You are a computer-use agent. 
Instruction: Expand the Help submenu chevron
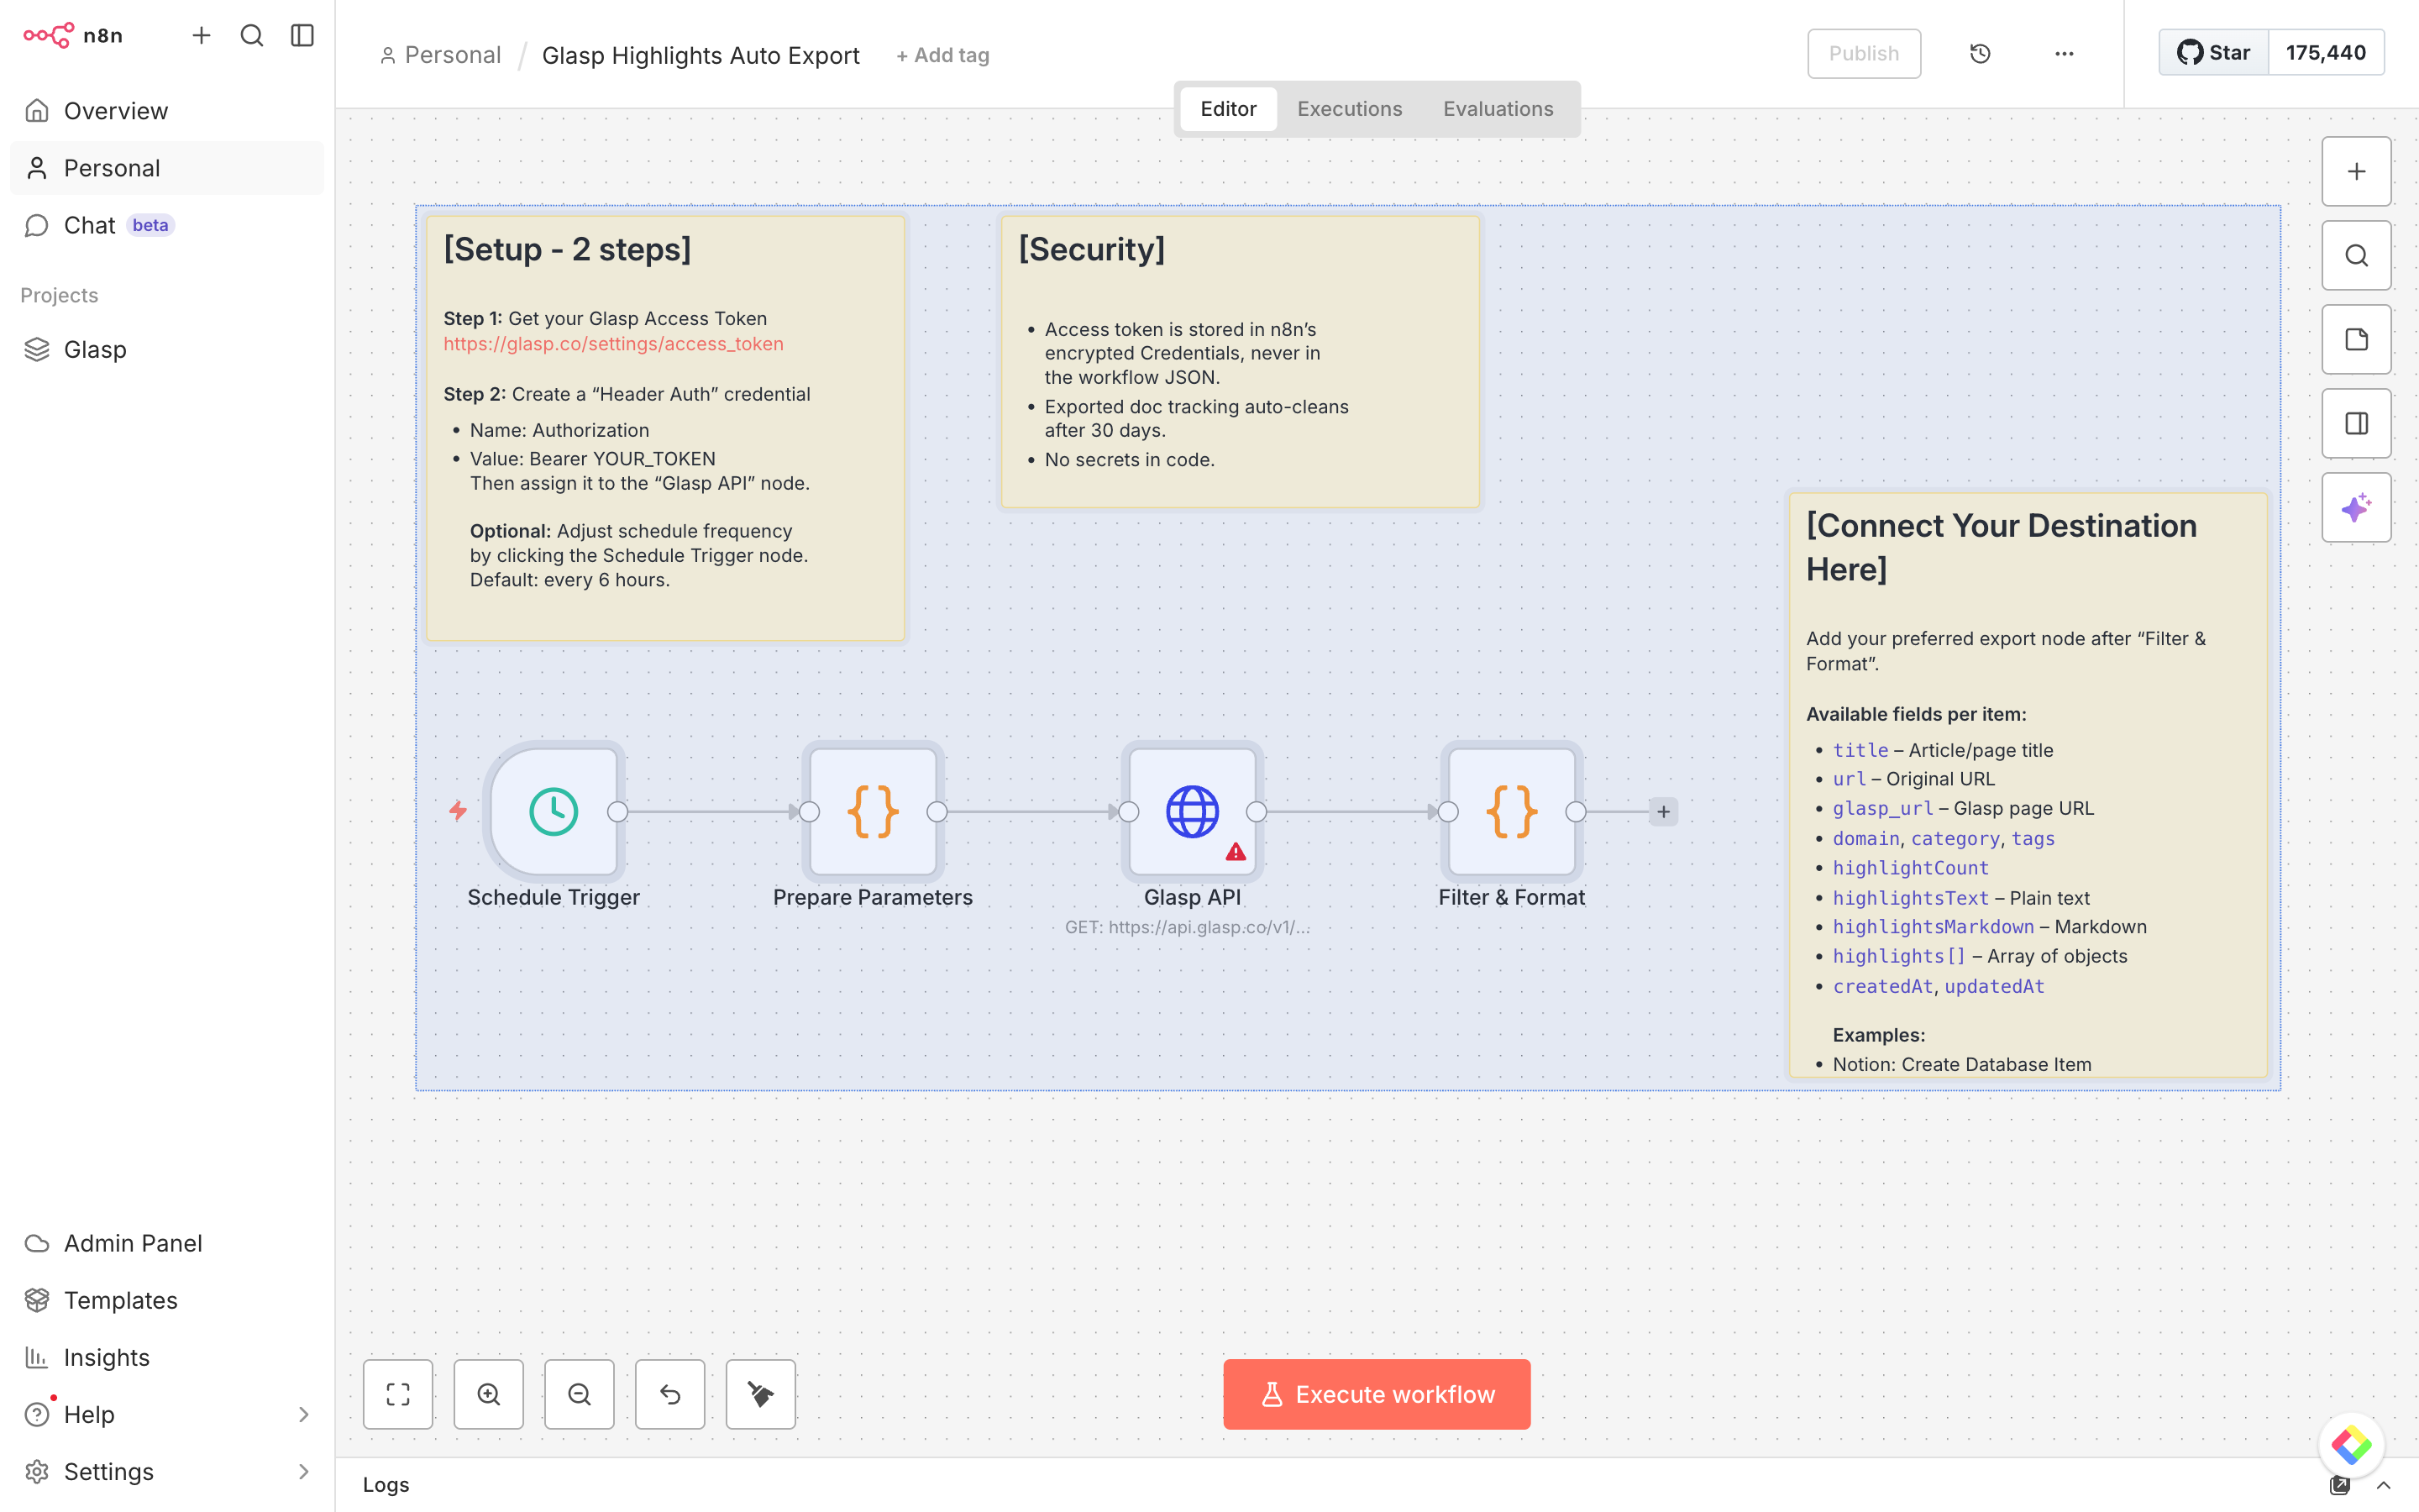304,1414
